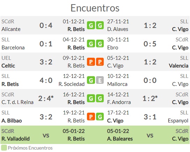
Task: Select Celtic team name
Action: pos(8,66)
